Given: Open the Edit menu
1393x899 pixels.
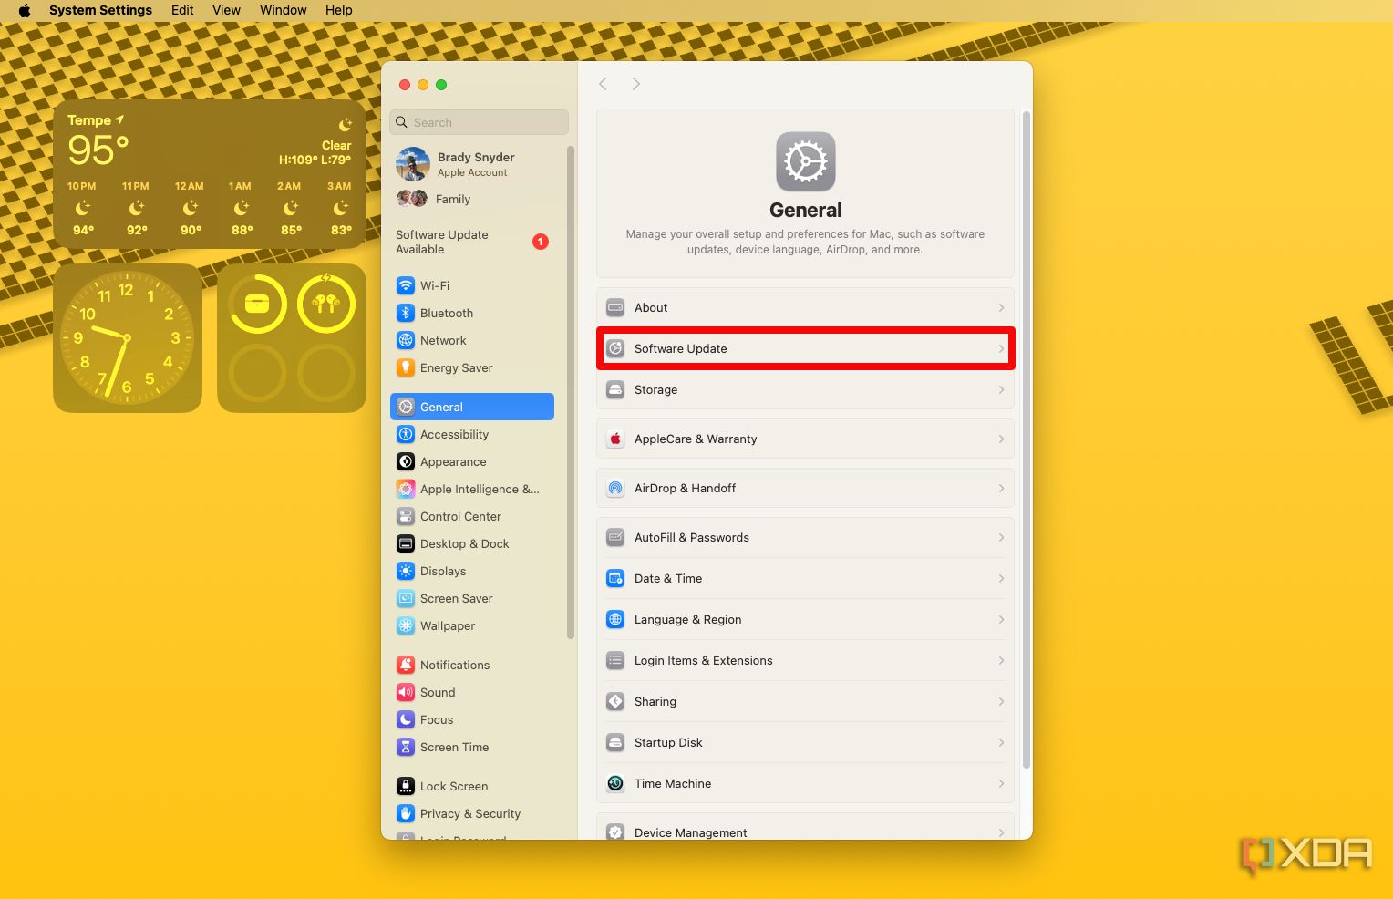Looking at the screenshot, I should tap(182, 10).
